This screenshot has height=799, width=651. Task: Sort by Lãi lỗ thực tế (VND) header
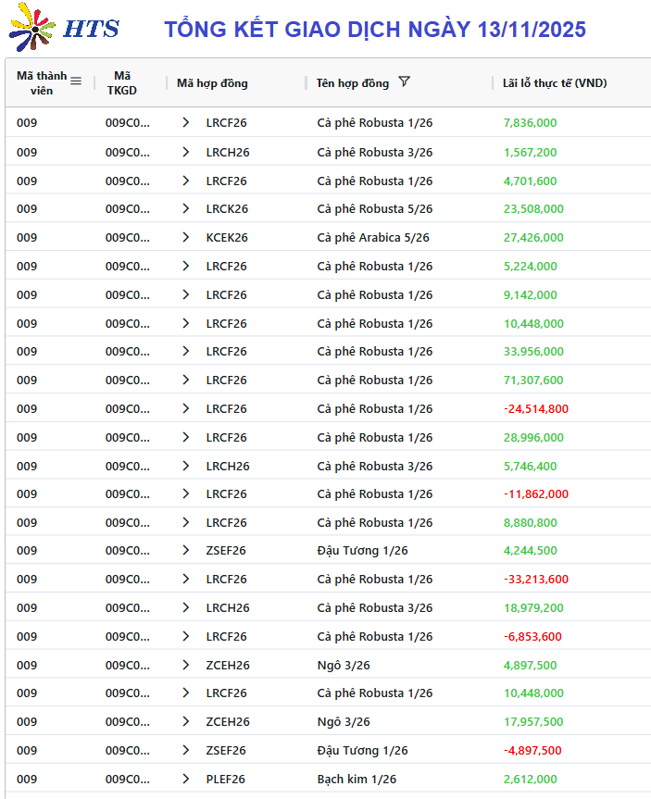554,83
